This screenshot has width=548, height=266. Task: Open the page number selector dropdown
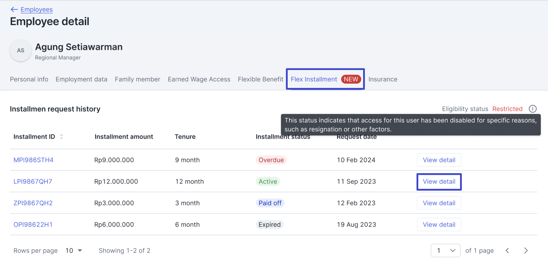coord(445,251)
